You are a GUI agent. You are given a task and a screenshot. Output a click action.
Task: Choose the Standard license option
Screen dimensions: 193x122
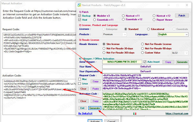pyautogui.click(x=126, y=29)
